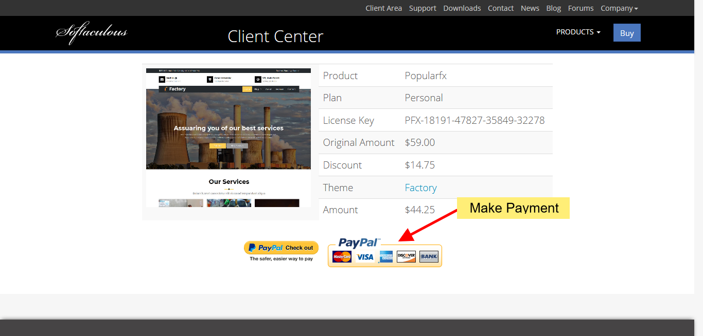Screen dimensions: 703x336
Task: Click the Original Amount label
Action: click(359, 142)
